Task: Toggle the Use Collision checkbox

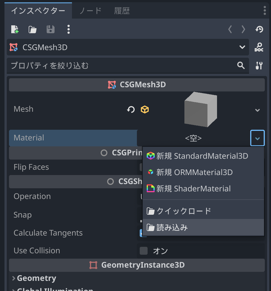Action: 144,251
